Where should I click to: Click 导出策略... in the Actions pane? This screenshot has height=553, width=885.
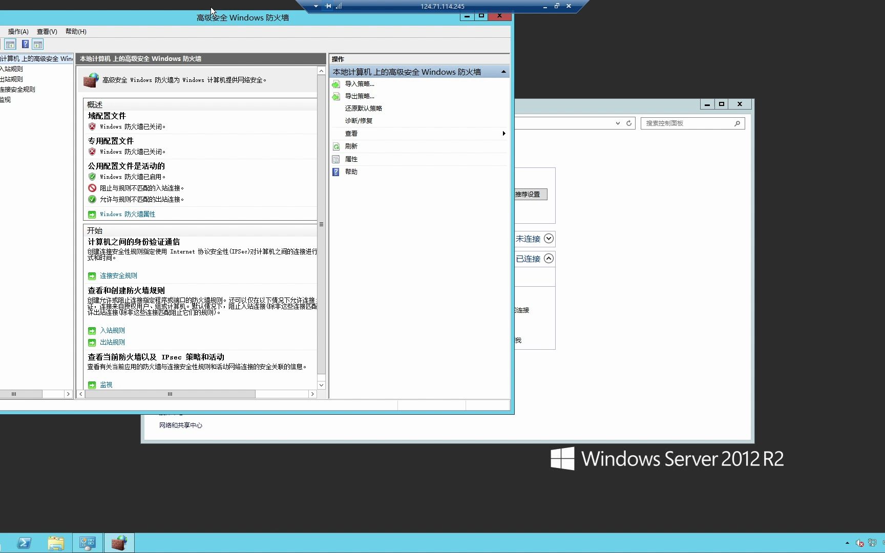click(360, 96)
